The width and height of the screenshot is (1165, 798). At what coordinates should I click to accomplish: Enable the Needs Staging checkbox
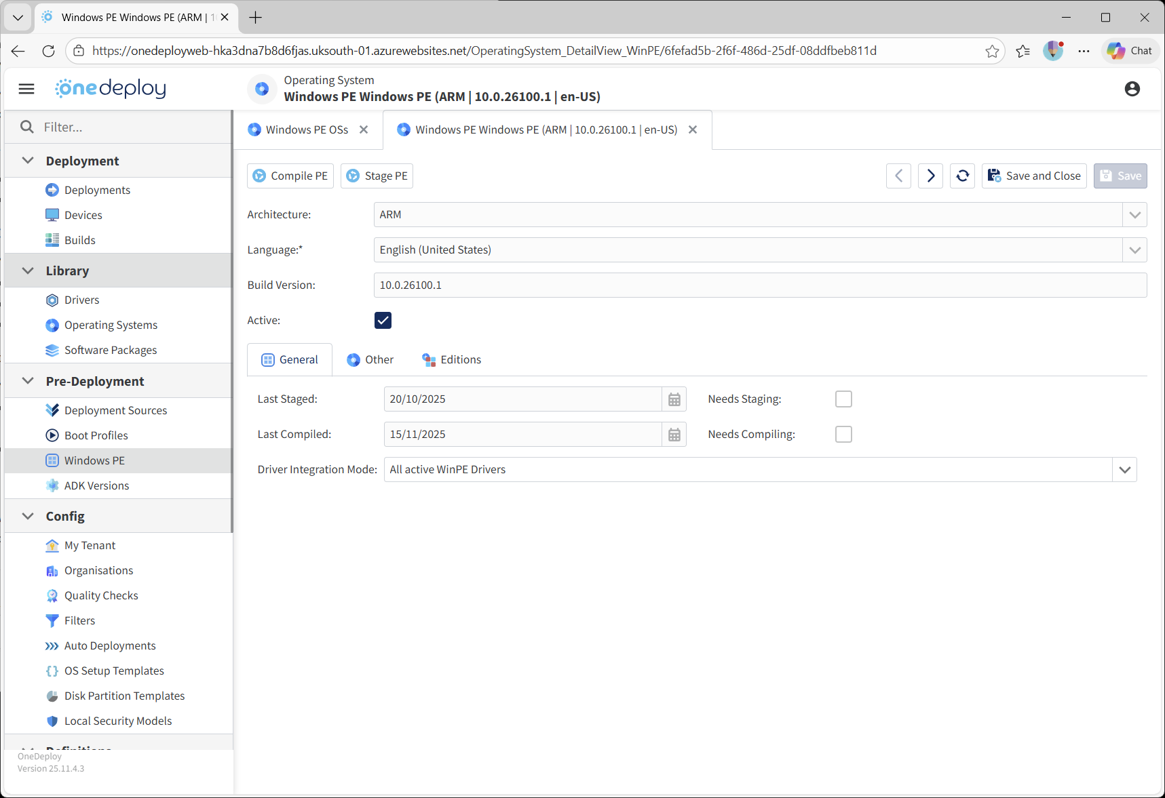pos(843,399)
